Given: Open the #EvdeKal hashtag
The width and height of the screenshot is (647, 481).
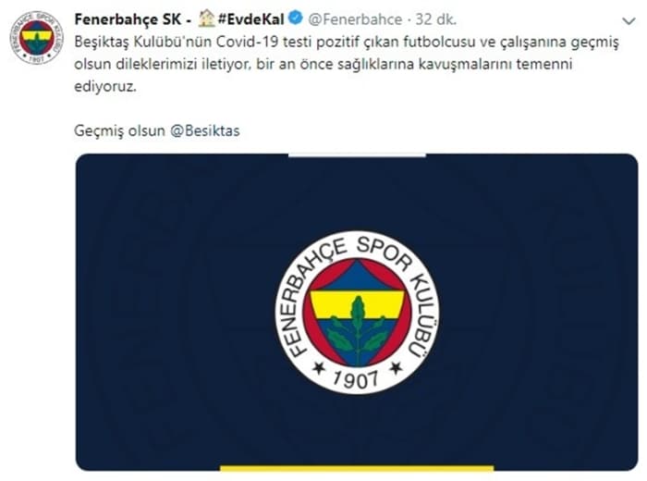Looking at the screenshot, I should click(x=250, y=19).
